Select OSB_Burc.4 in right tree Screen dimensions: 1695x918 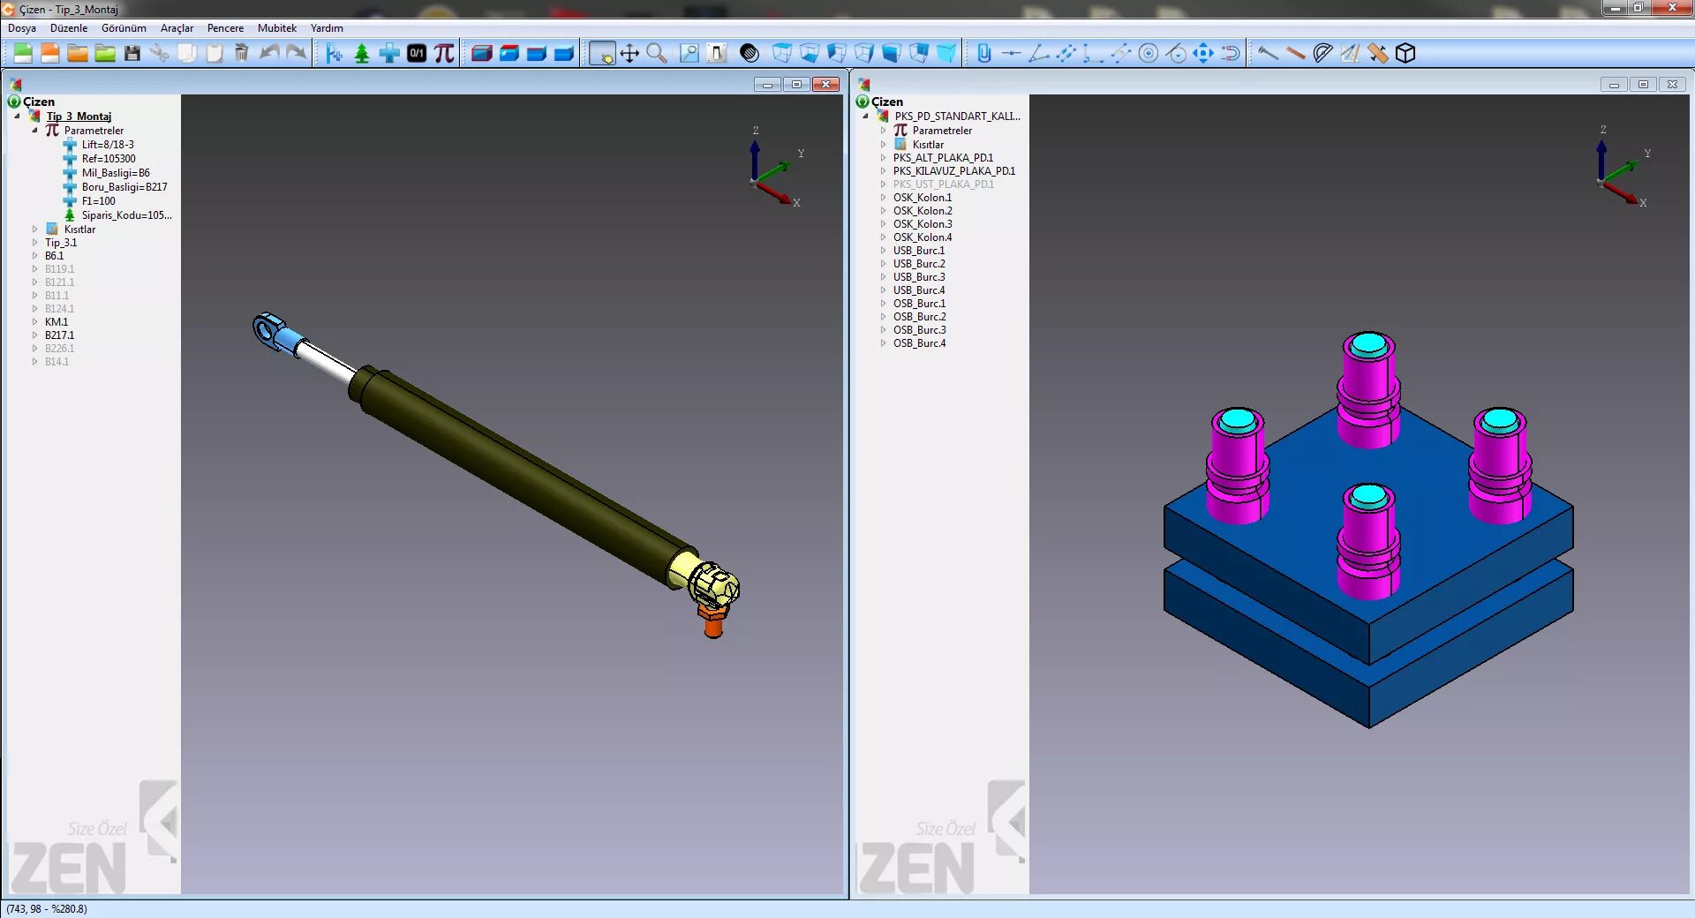pos(919,343)
